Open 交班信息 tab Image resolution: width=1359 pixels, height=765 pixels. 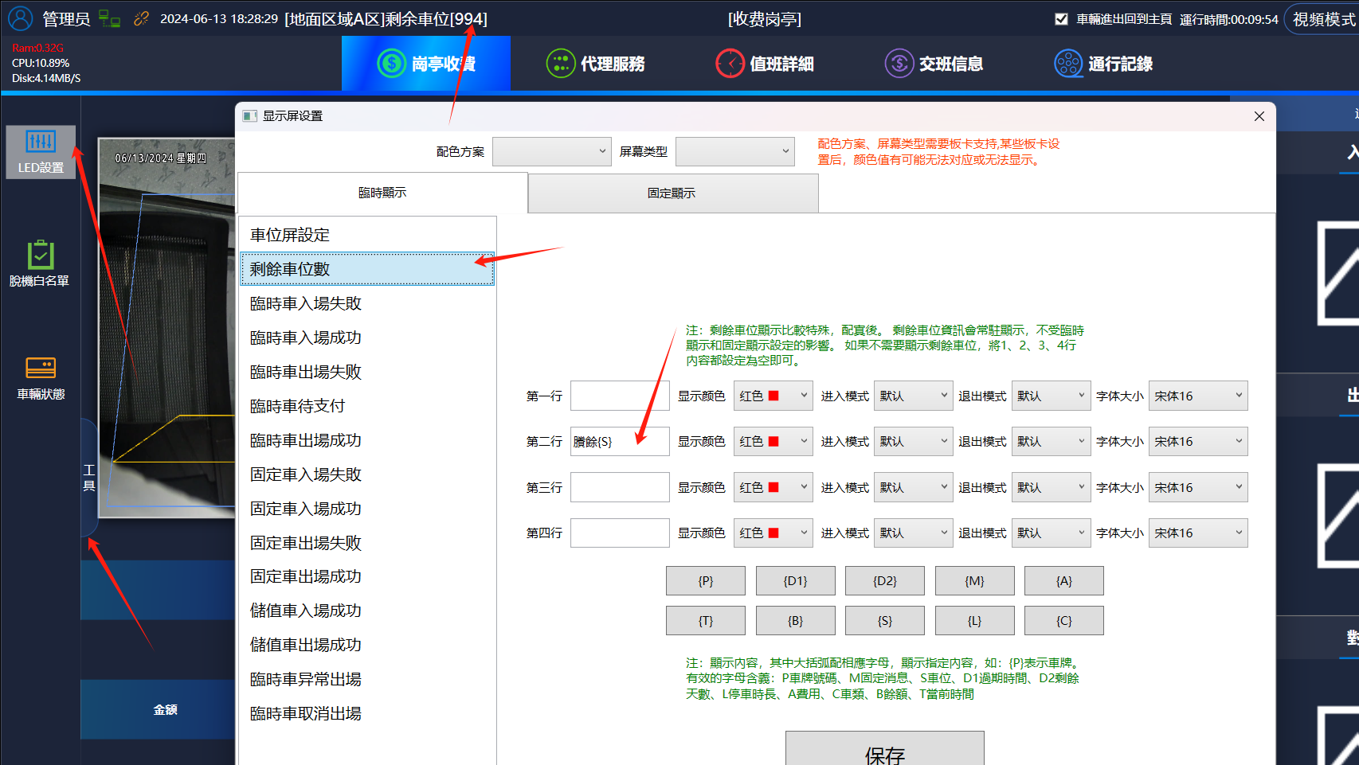point(934,64)
